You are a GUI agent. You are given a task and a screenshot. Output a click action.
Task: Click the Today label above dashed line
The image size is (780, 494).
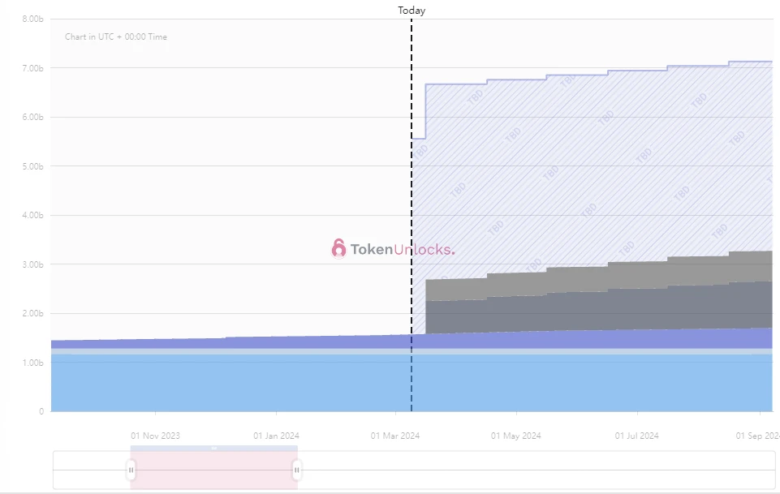point(412,11)
